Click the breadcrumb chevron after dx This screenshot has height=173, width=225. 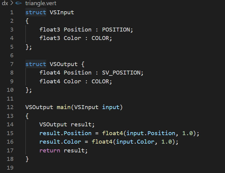click(12, 3)
